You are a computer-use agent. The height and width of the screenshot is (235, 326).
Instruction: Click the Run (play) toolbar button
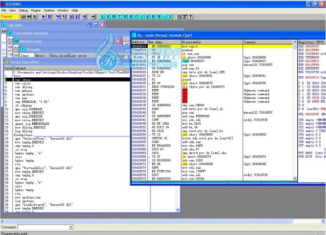click(x=44, y=17)
